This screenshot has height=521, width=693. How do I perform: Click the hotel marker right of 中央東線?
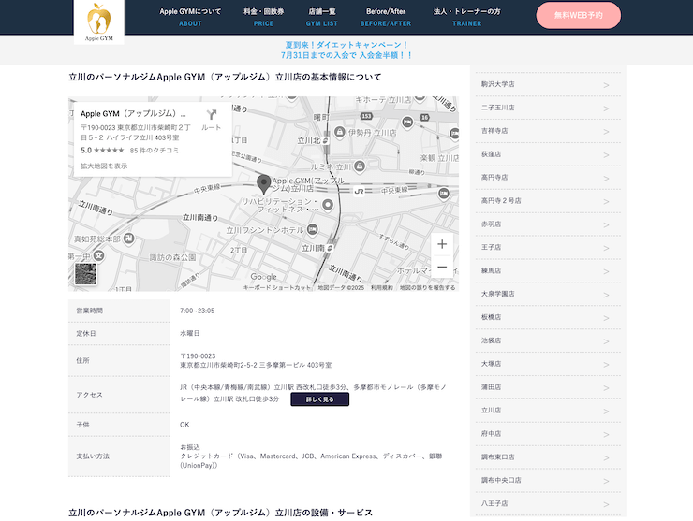click(444, 193)
